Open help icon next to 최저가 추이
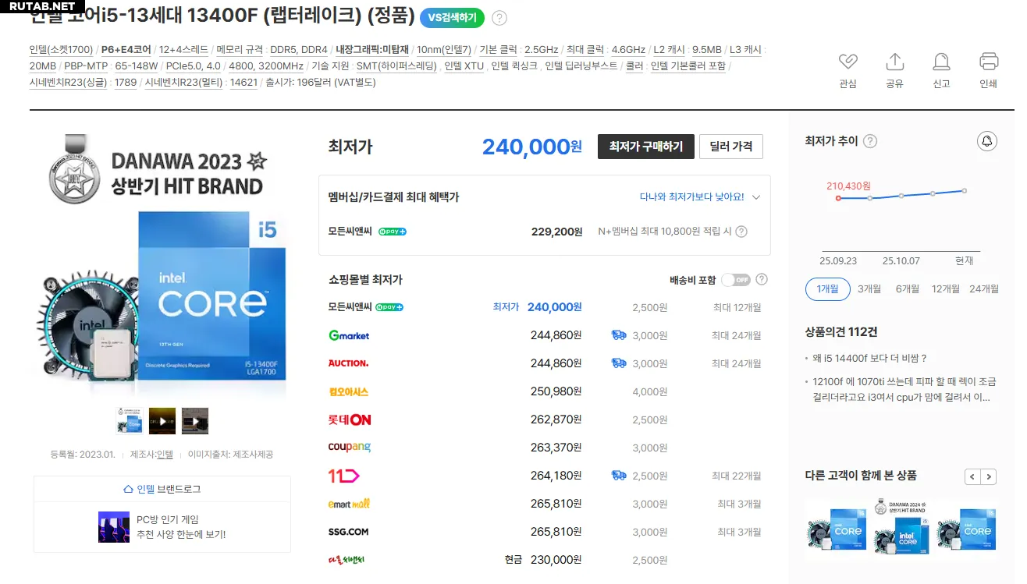Screen dimensions: 1027x584 tap(870, 141)
